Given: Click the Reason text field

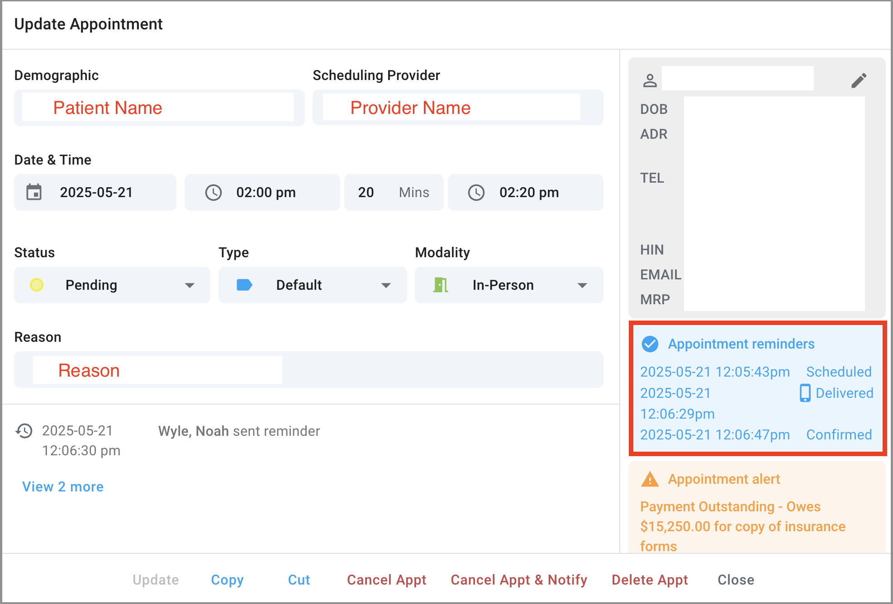Looking at the screenshot, I should click(309, 370).
